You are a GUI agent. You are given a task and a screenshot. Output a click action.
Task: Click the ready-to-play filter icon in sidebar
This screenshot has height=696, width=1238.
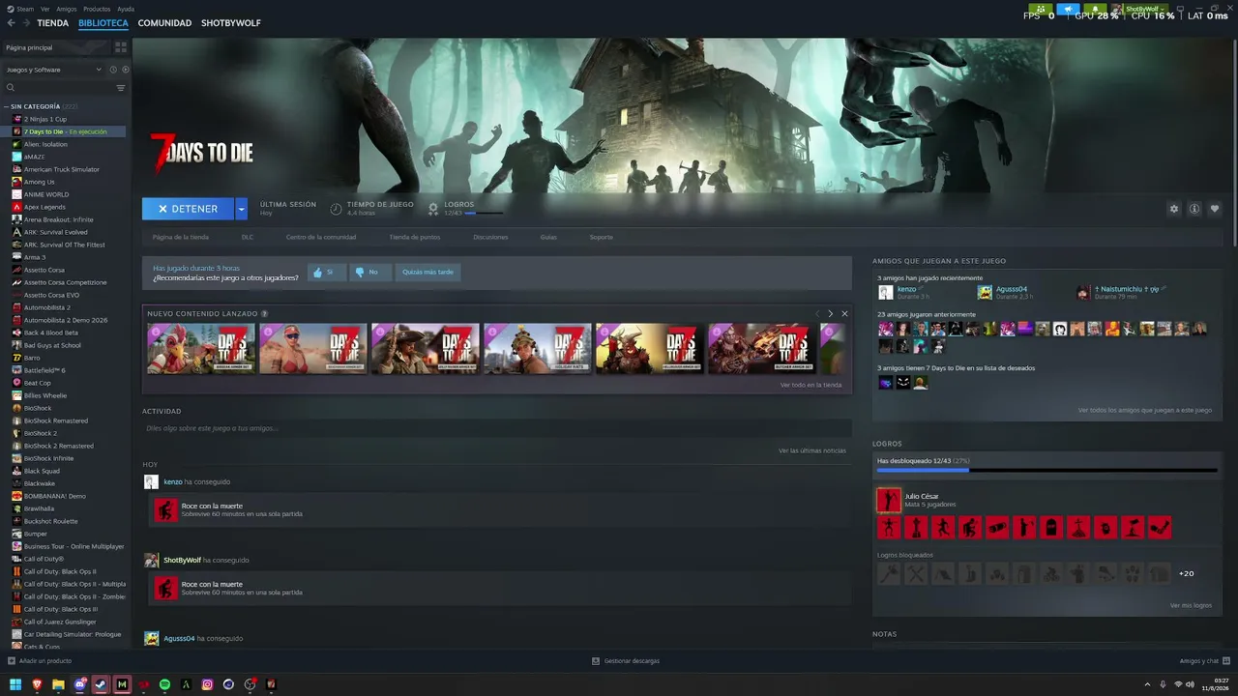click(x=126, y=70)
